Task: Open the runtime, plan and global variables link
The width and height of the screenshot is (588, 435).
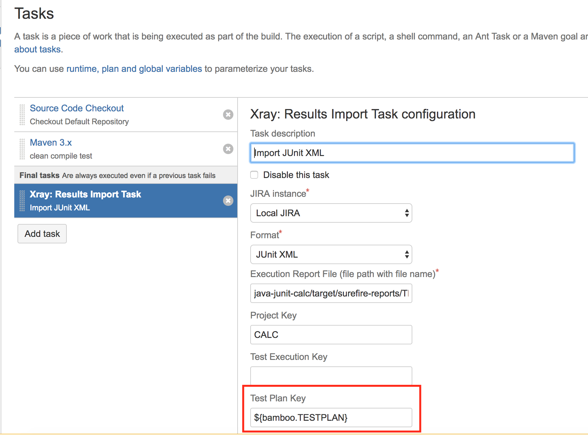Action: pyautogui.click(x=134, y=69)
